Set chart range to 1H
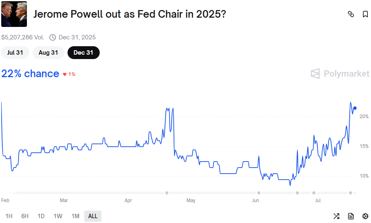This screenshot has height=223, width=371. (x=9, y=216)
